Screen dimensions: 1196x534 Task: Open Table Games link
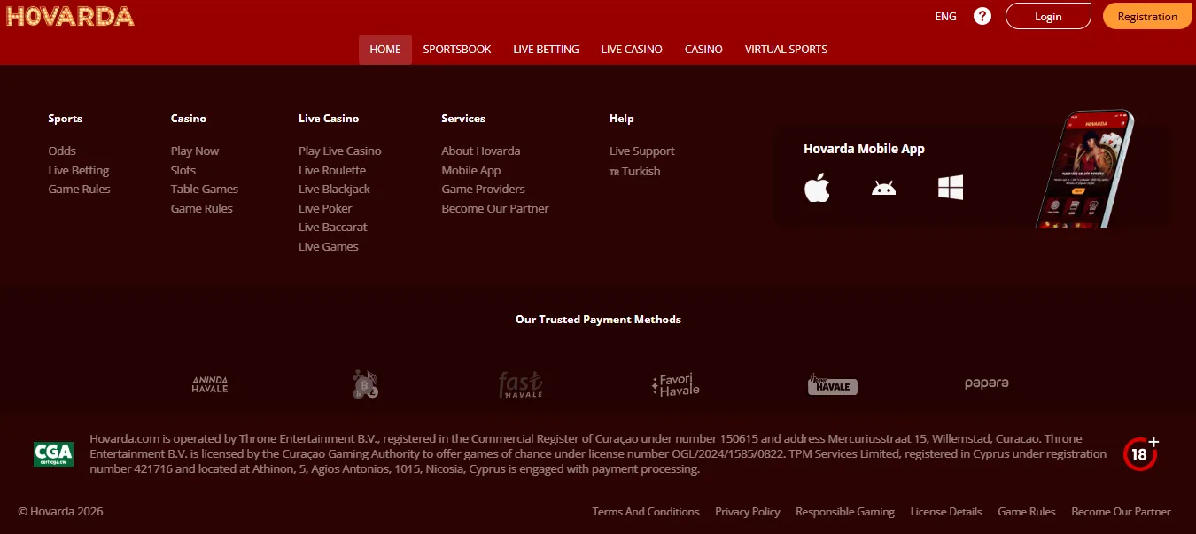[x=205, y=189]
